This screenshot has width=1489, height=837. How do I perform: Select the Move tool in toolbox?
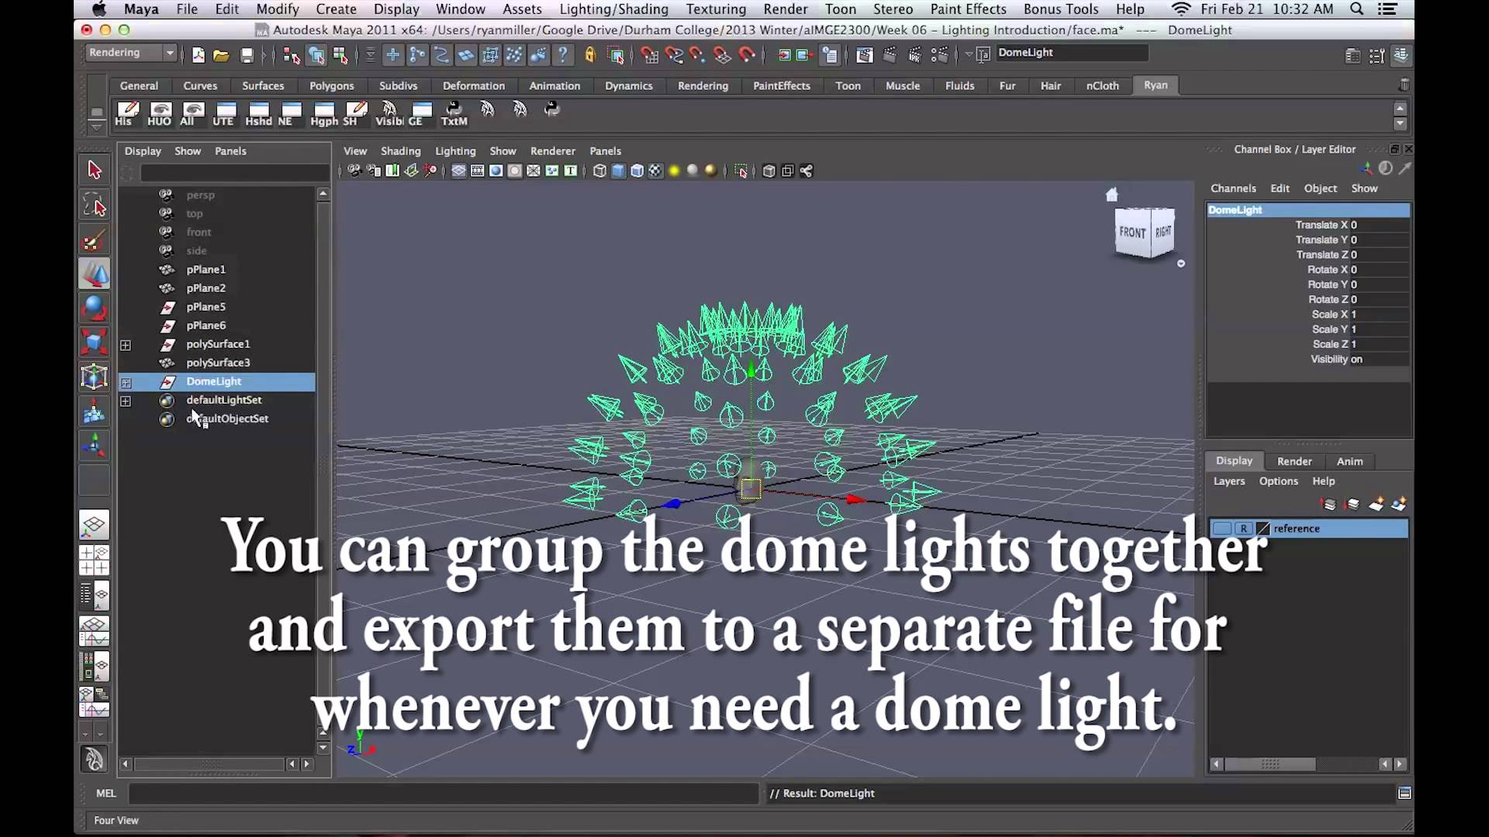(94, 274)
